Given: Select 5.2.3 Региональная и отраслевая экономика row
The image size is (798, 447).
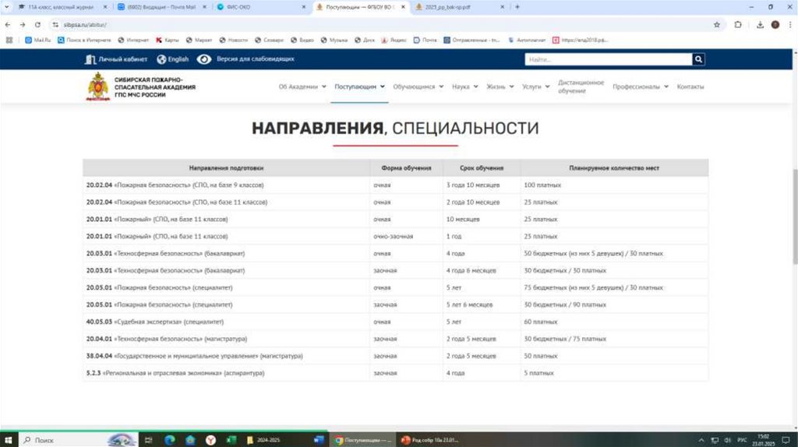Looking at the screenshot, I should coord(395,373).
